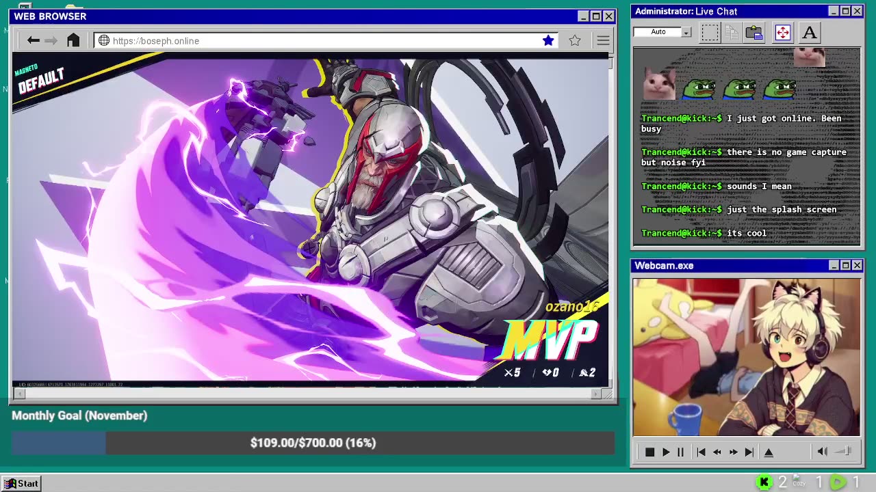The image size is (876, 492).
Task: Click the blue filled bookmark star
Action: (x=548, y=41)
